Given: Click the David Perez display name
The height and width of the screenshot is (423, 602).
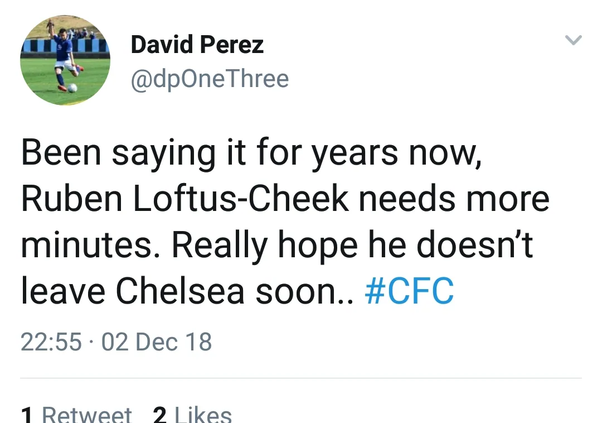Looking at the screenshot, I should pos(197,45).
